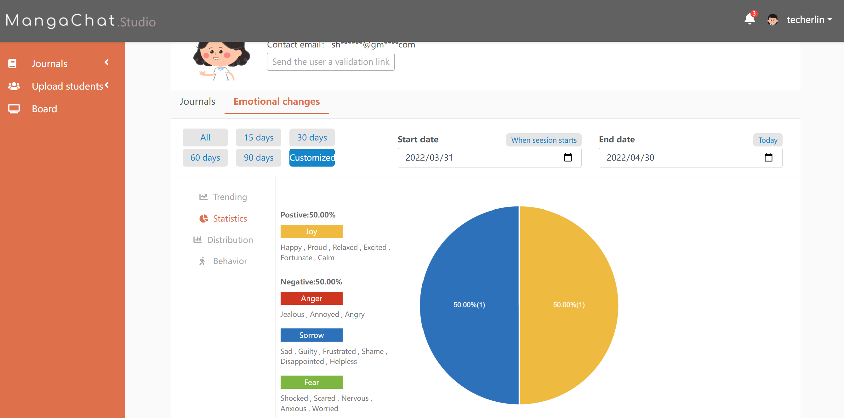Click the End date field 2022/04/30
The width and height of the screenshot is (844, 418).
(690, 158)
